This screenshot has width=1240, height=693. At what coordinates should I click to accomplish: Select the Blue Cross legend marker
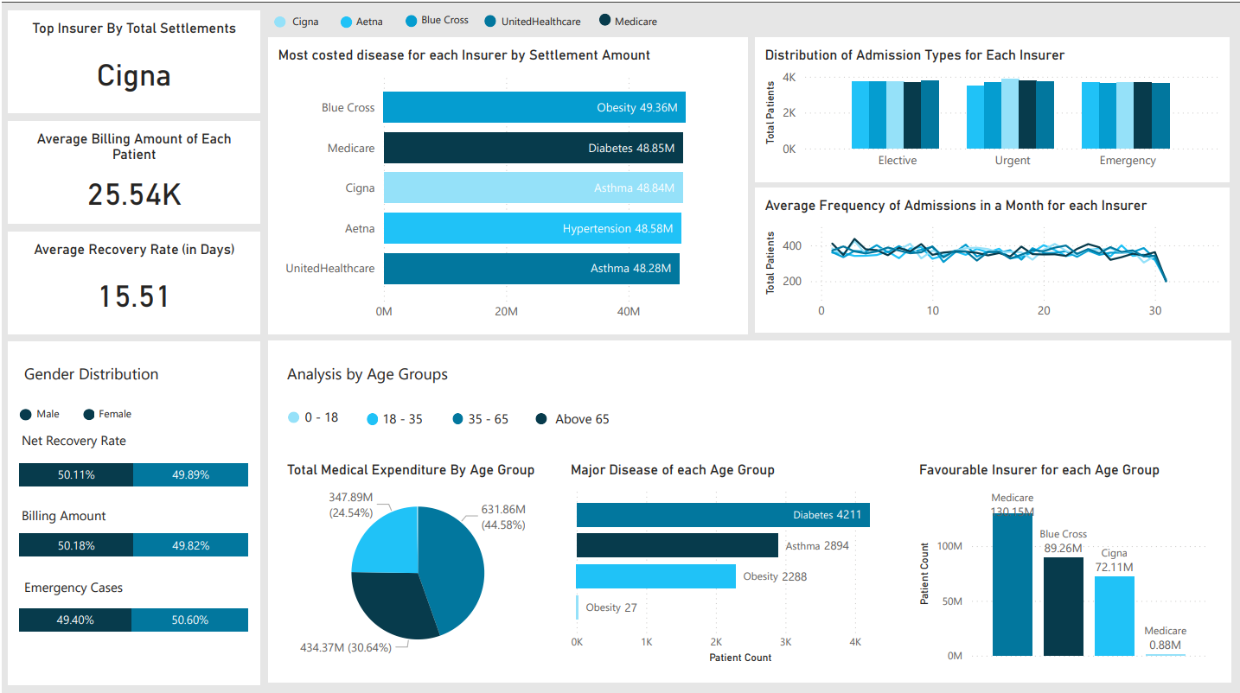tap(411, 21)
